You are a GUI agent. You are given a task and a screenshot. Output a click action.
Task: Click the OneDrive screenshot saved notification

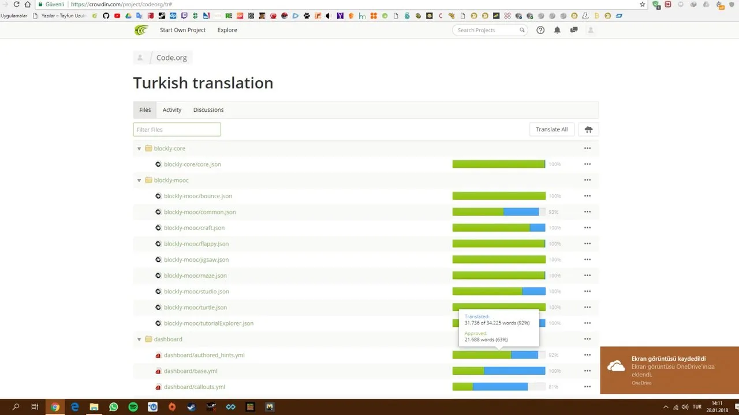670,370
